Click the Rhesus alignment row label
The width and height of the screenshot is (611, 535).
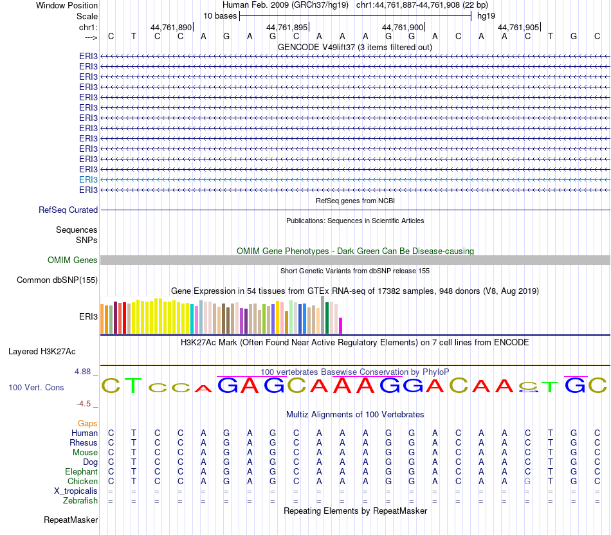84,442
